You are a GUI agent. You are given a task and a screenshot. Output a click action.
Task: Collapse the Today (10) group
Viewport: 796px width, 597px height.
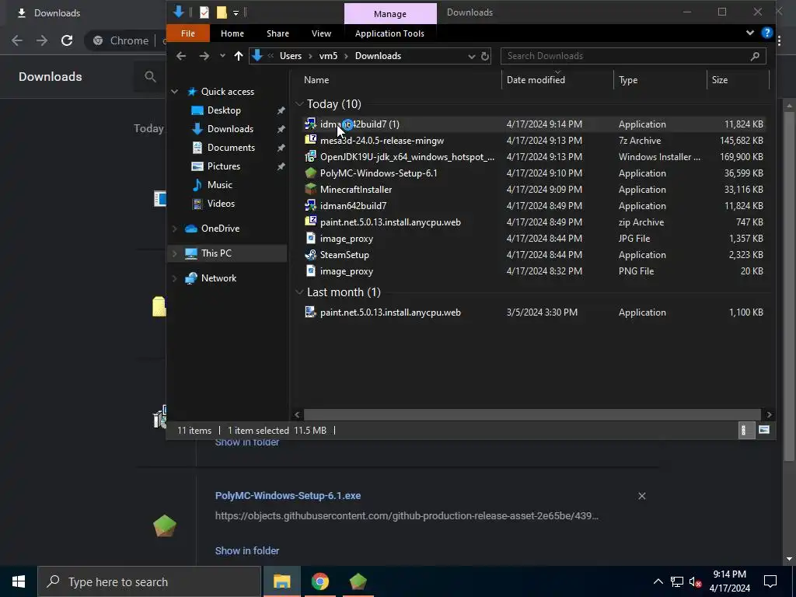point(299,104)
